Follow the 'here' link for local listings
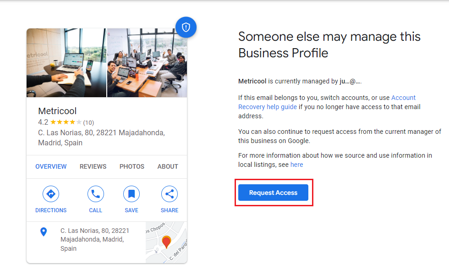Image resolution: width=449 pixels, height=270 pixels. click(x=296, y=165)
